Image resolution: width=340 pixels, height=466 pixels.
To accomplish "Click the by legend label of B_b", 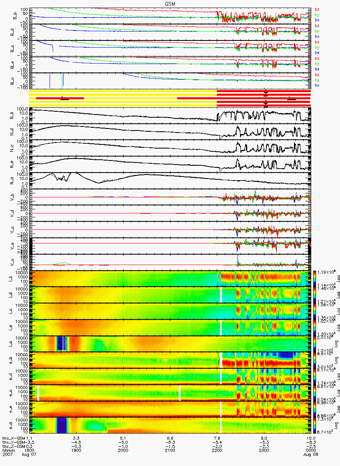I will tap(317, 14).
